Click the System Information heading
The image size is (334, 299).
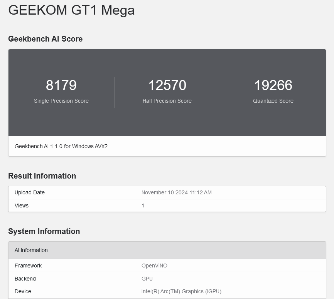[44, 231]
